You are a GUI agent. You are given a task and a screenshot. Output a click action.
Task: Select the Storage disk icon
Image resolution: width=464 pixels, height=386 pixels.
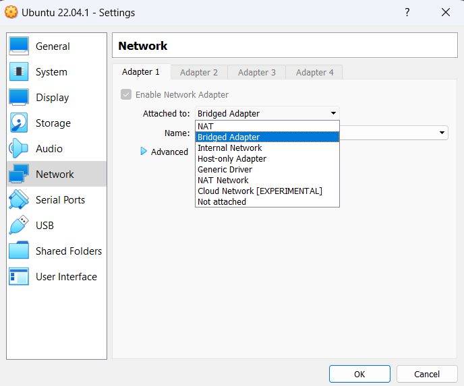[19, 123]
